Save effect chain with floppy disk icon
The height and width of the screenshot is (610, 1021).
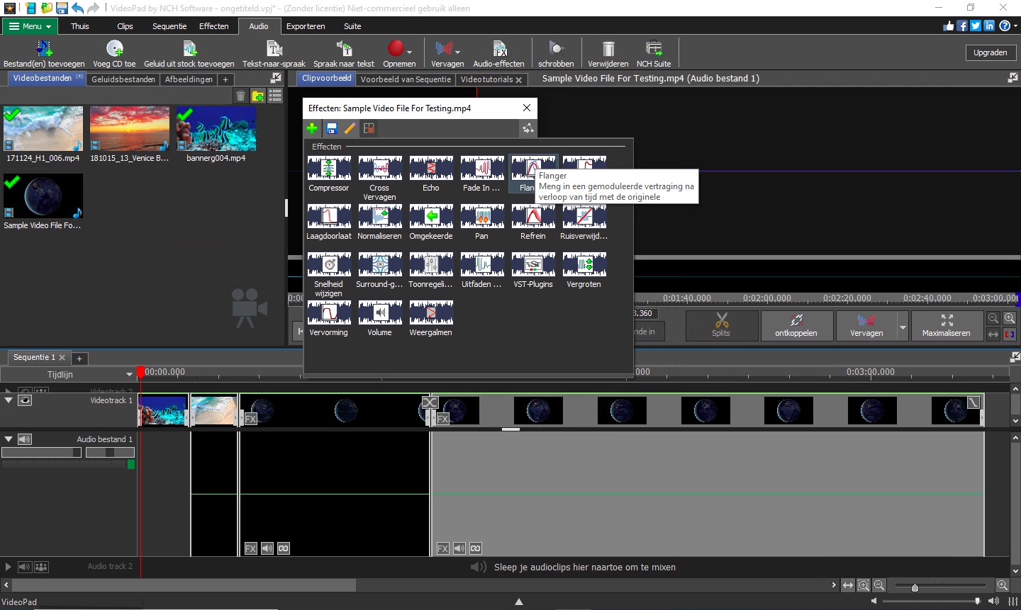331,128
